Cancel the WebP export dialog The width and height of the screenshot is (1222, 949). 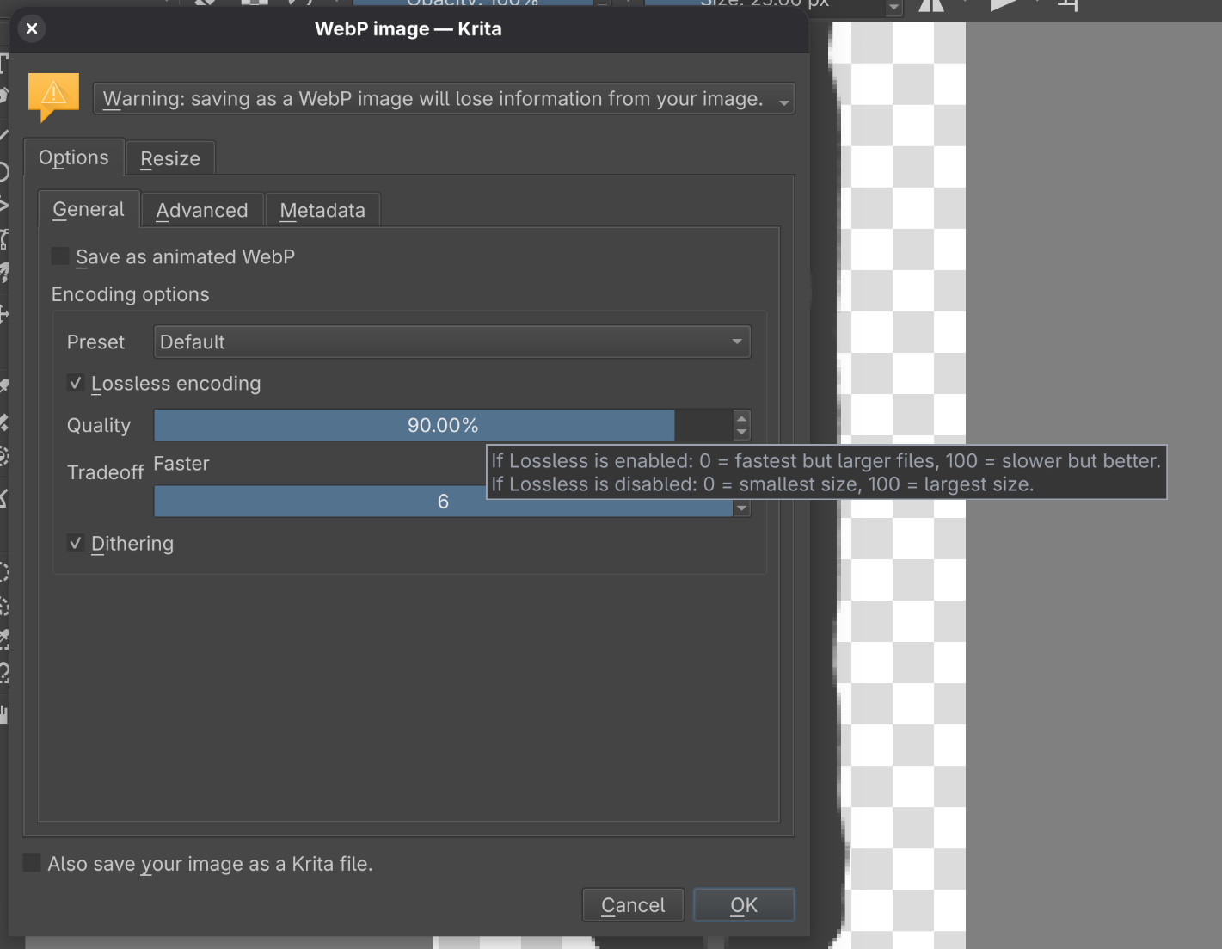[x=633, y=904]
